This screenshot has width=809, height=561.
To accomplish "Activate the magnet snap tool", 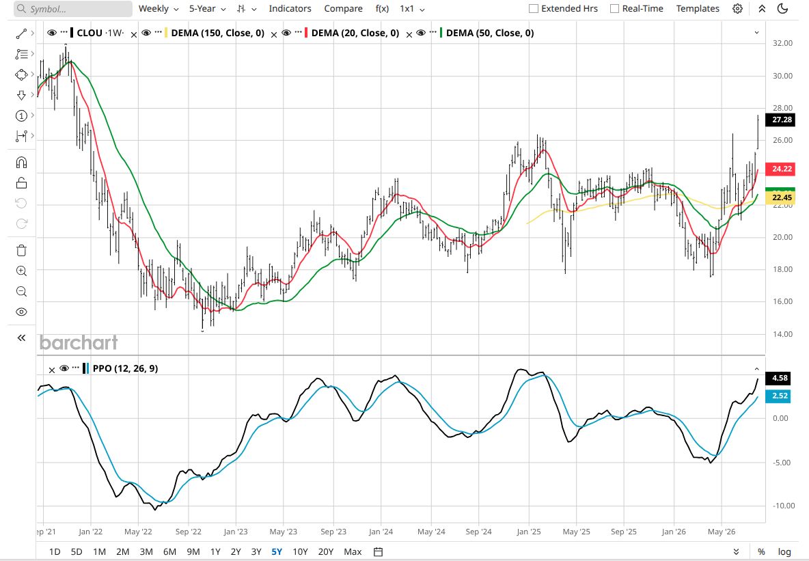I will (x=21, y=163).
